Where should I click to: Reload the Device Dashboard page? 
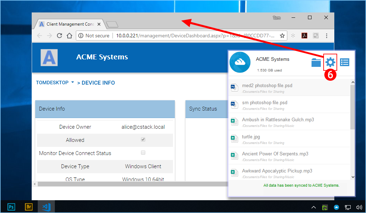[59, 36]
